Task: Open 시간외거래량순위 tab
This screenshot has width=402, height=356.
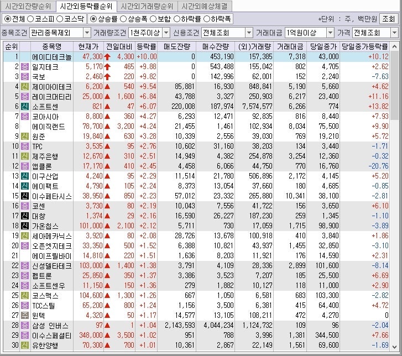Action: point(147,6)
